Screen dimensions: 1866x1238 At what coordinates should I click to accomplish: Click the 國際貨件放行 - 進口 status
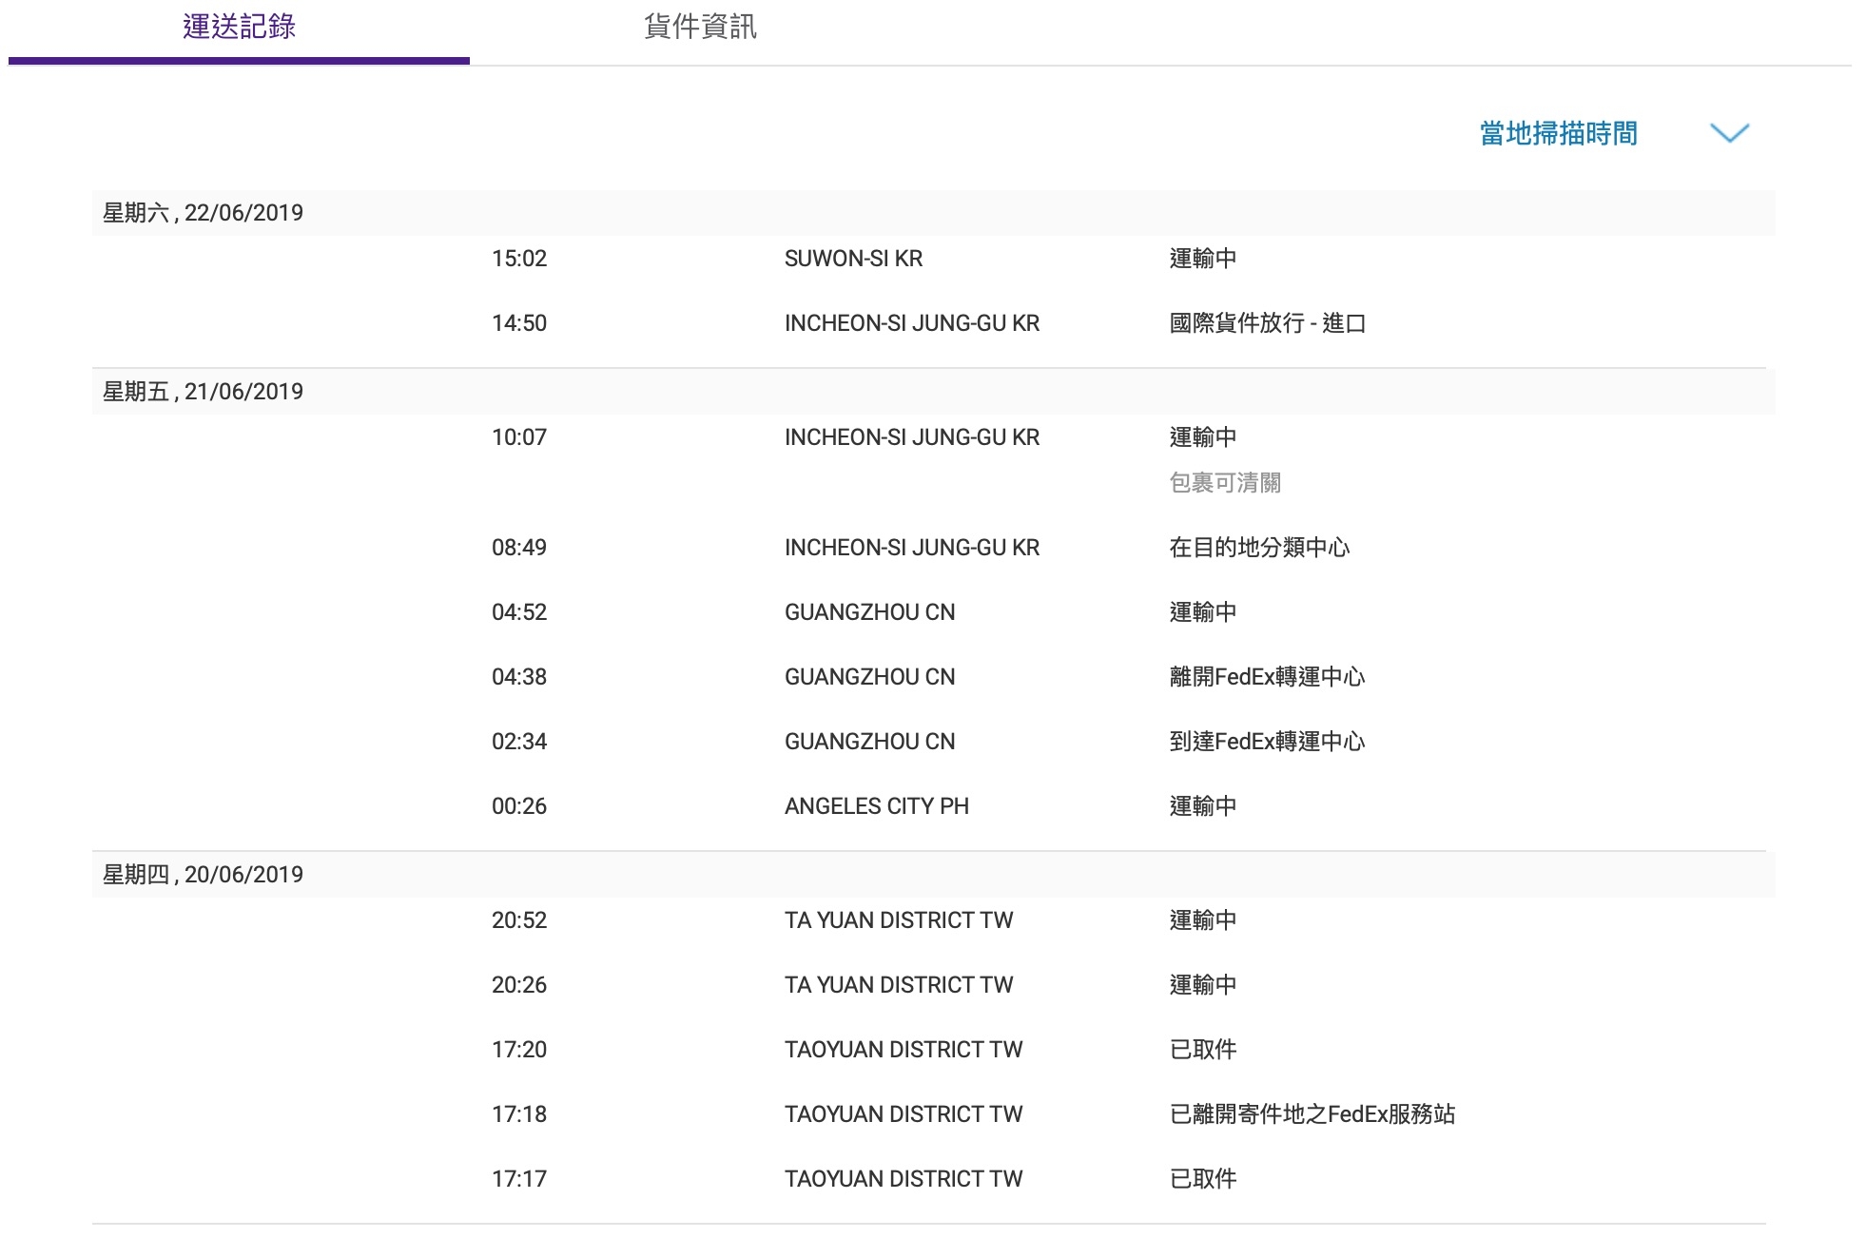click(1267, 323)
